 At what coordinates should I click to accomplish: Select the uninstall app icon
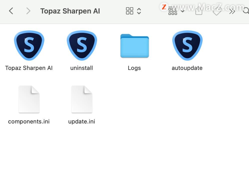[82, 45]
